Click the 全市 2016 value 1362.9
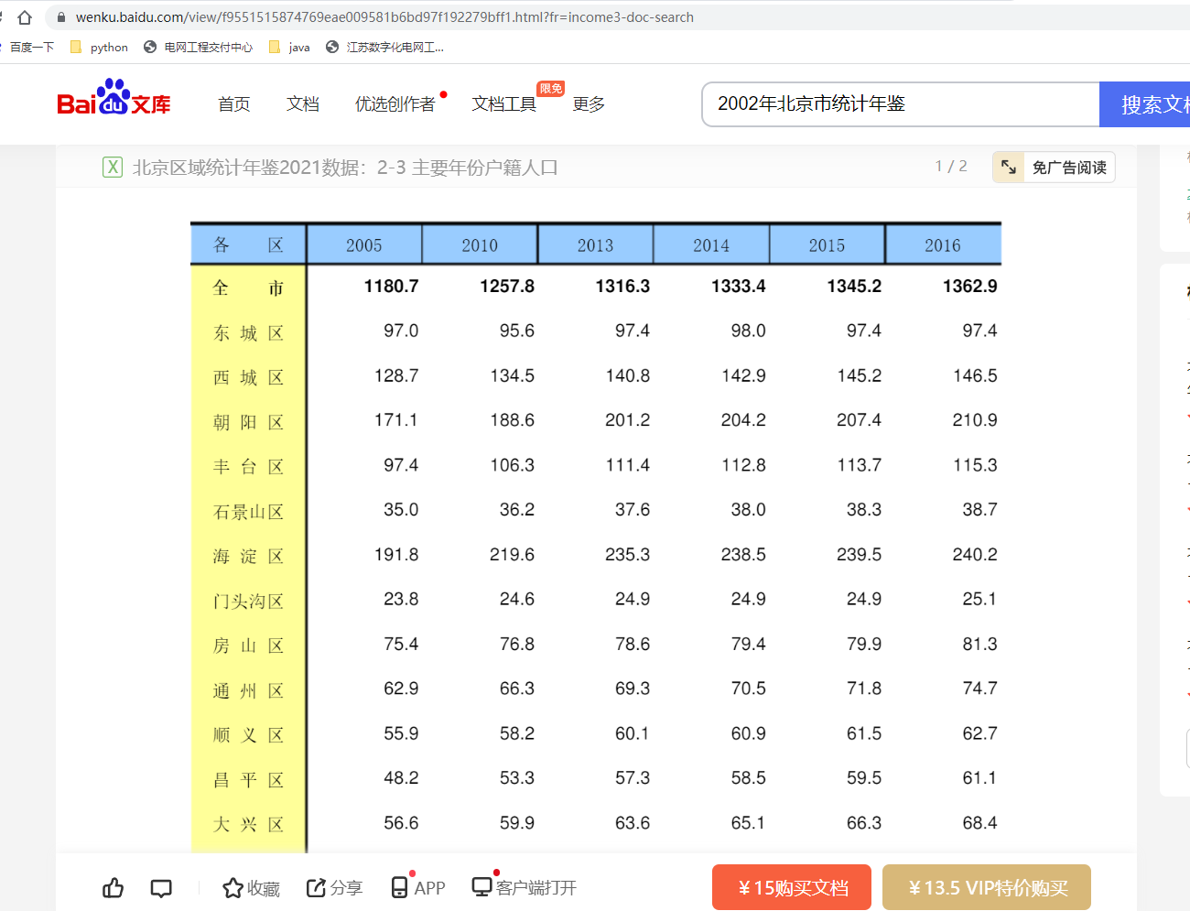 970,287
